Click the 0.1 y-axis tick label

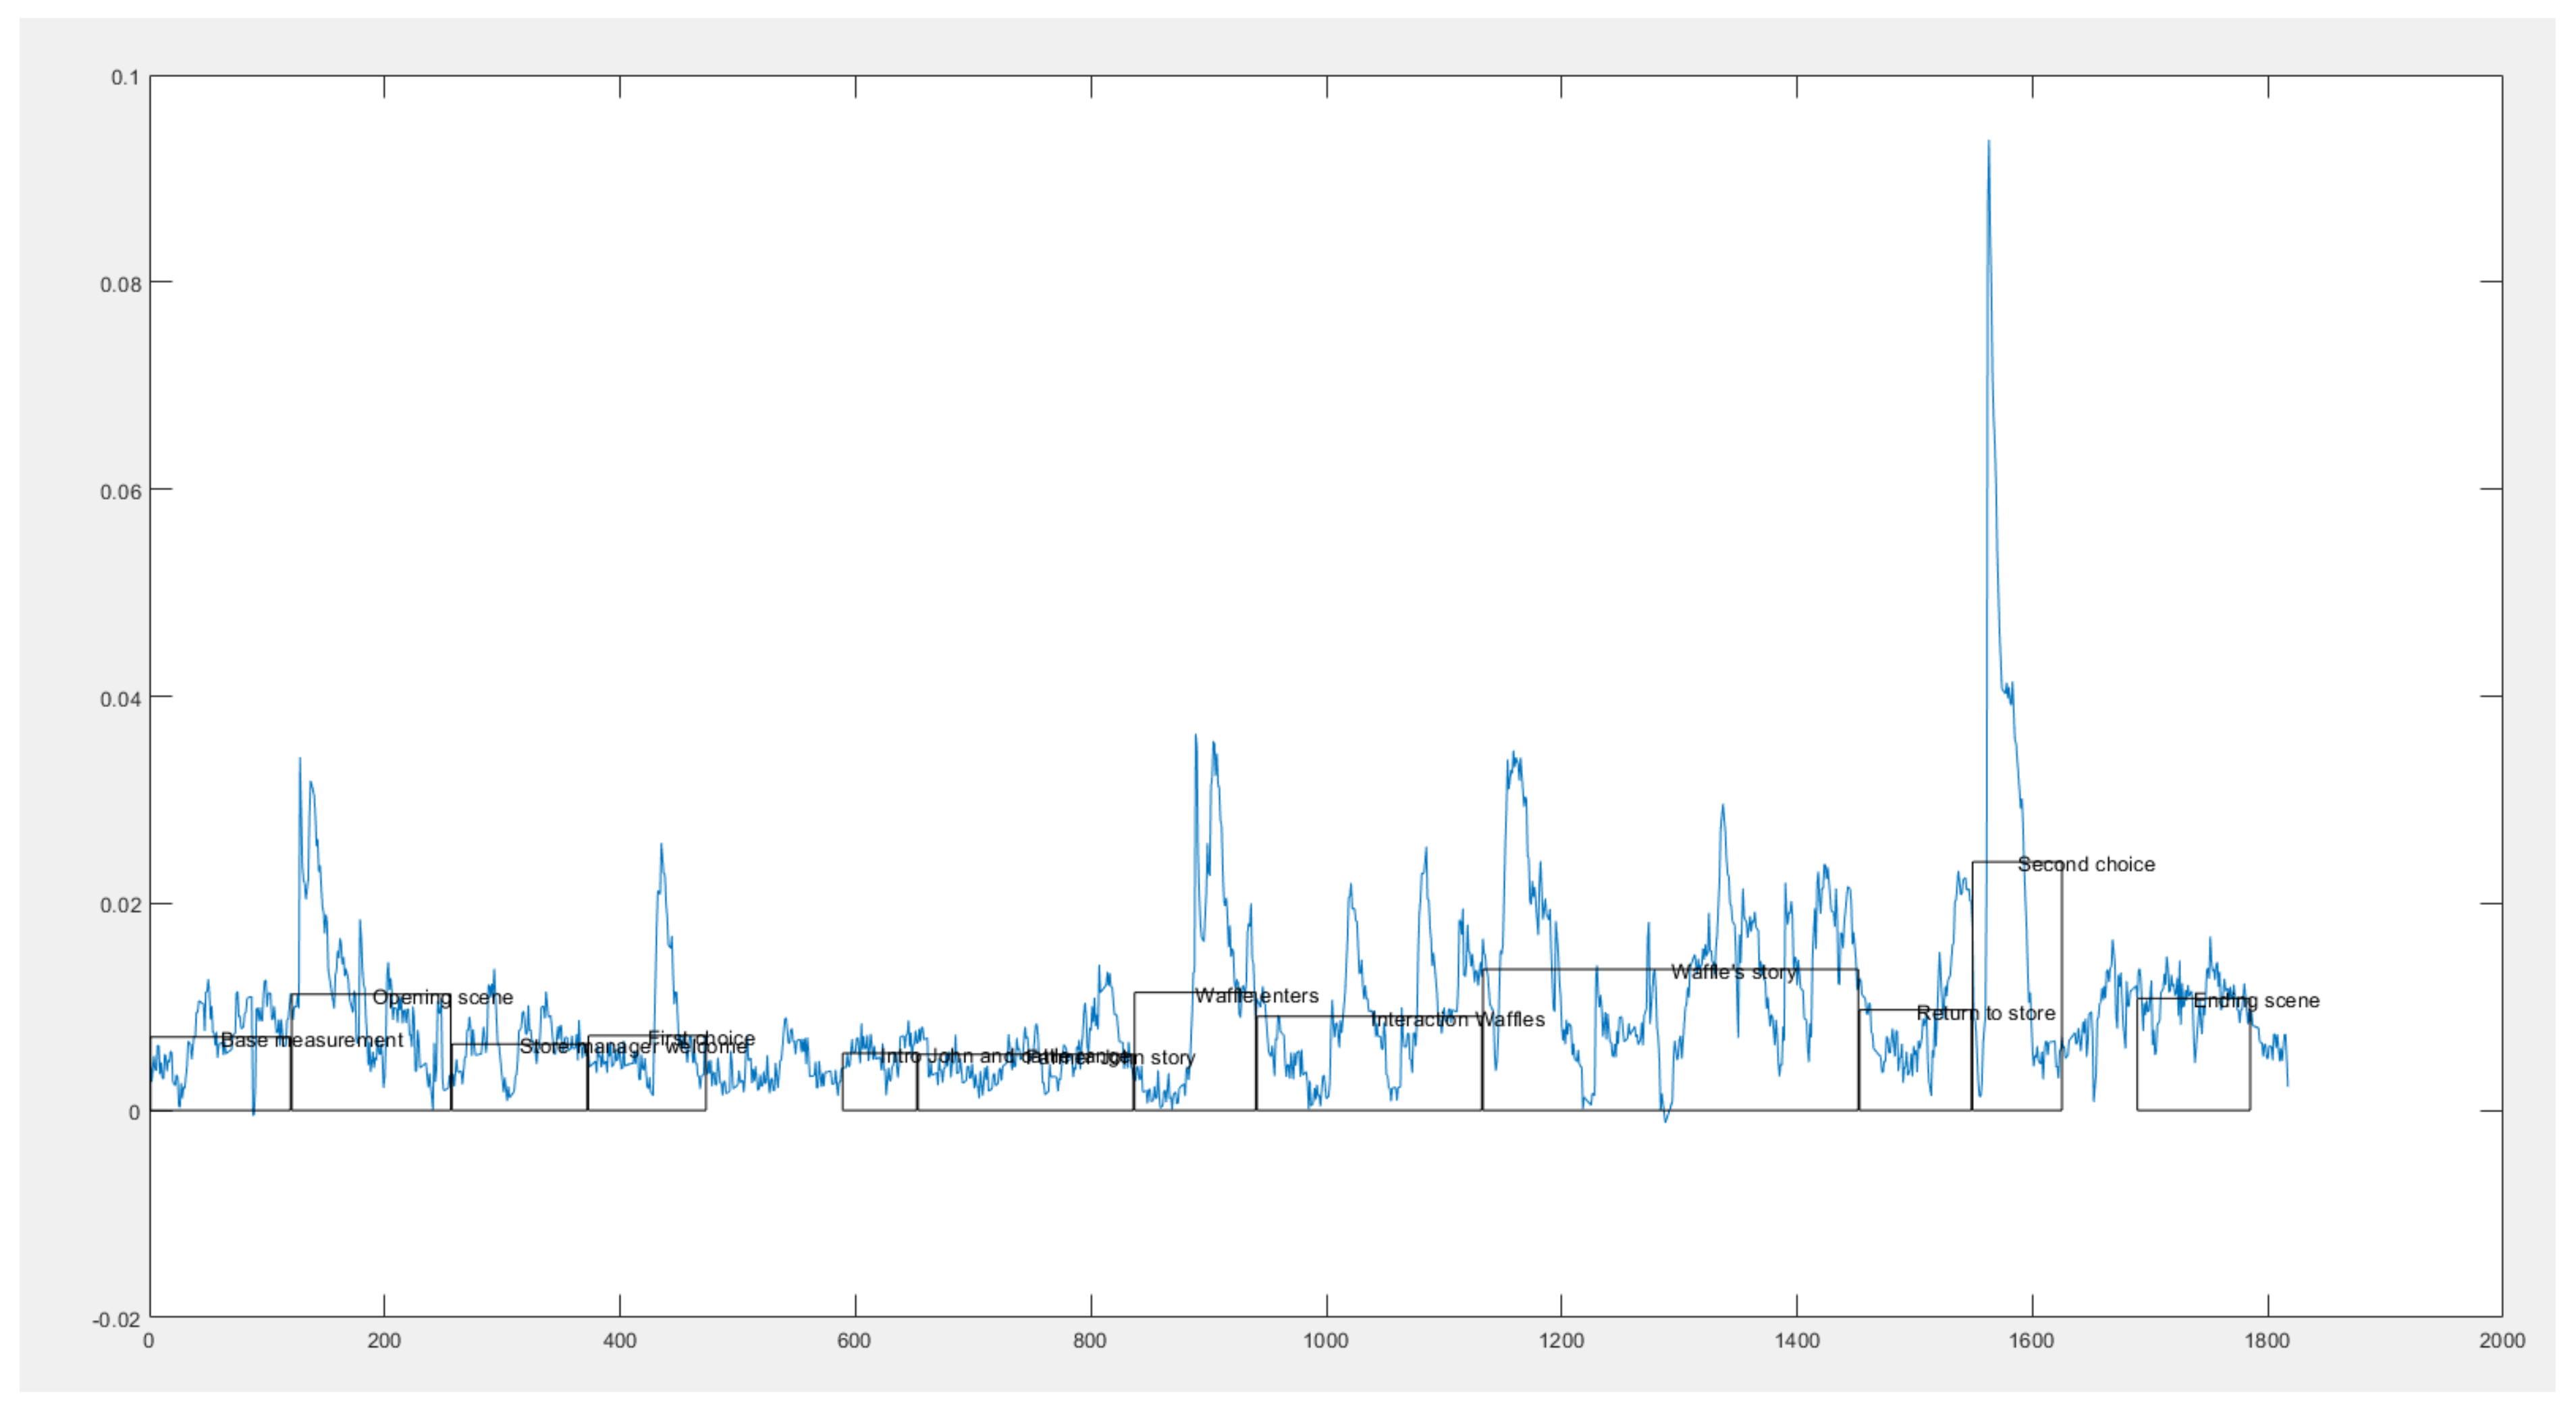click(x=125, y=77)
